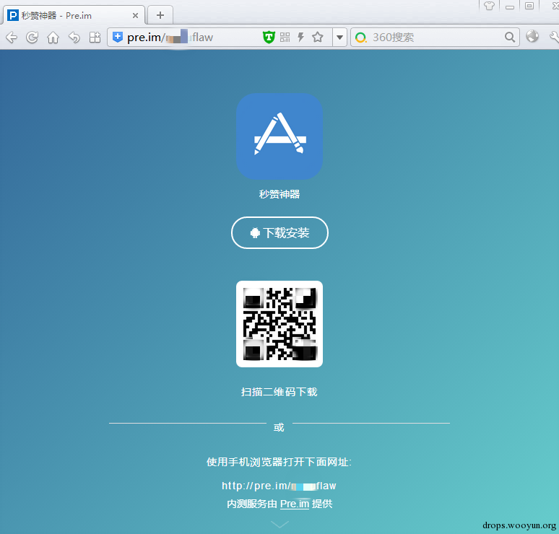Maximize the browser window

529,6
